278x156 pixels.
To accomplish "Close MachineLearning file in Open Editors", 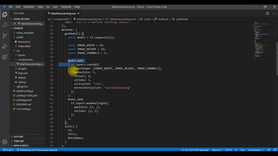I will [x=15, y=23].
